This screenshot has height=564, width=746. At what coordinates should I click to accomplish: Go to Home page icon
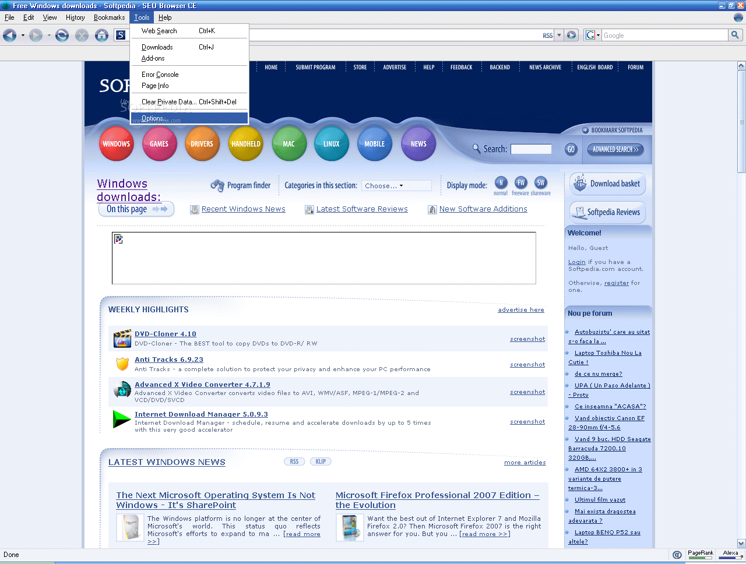tap(102, 36)
